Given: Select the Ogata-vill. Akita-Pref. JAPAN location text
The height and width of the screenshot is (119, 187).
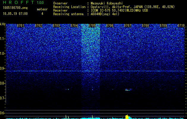Looking at the screenshot, I should click(133, 7).
